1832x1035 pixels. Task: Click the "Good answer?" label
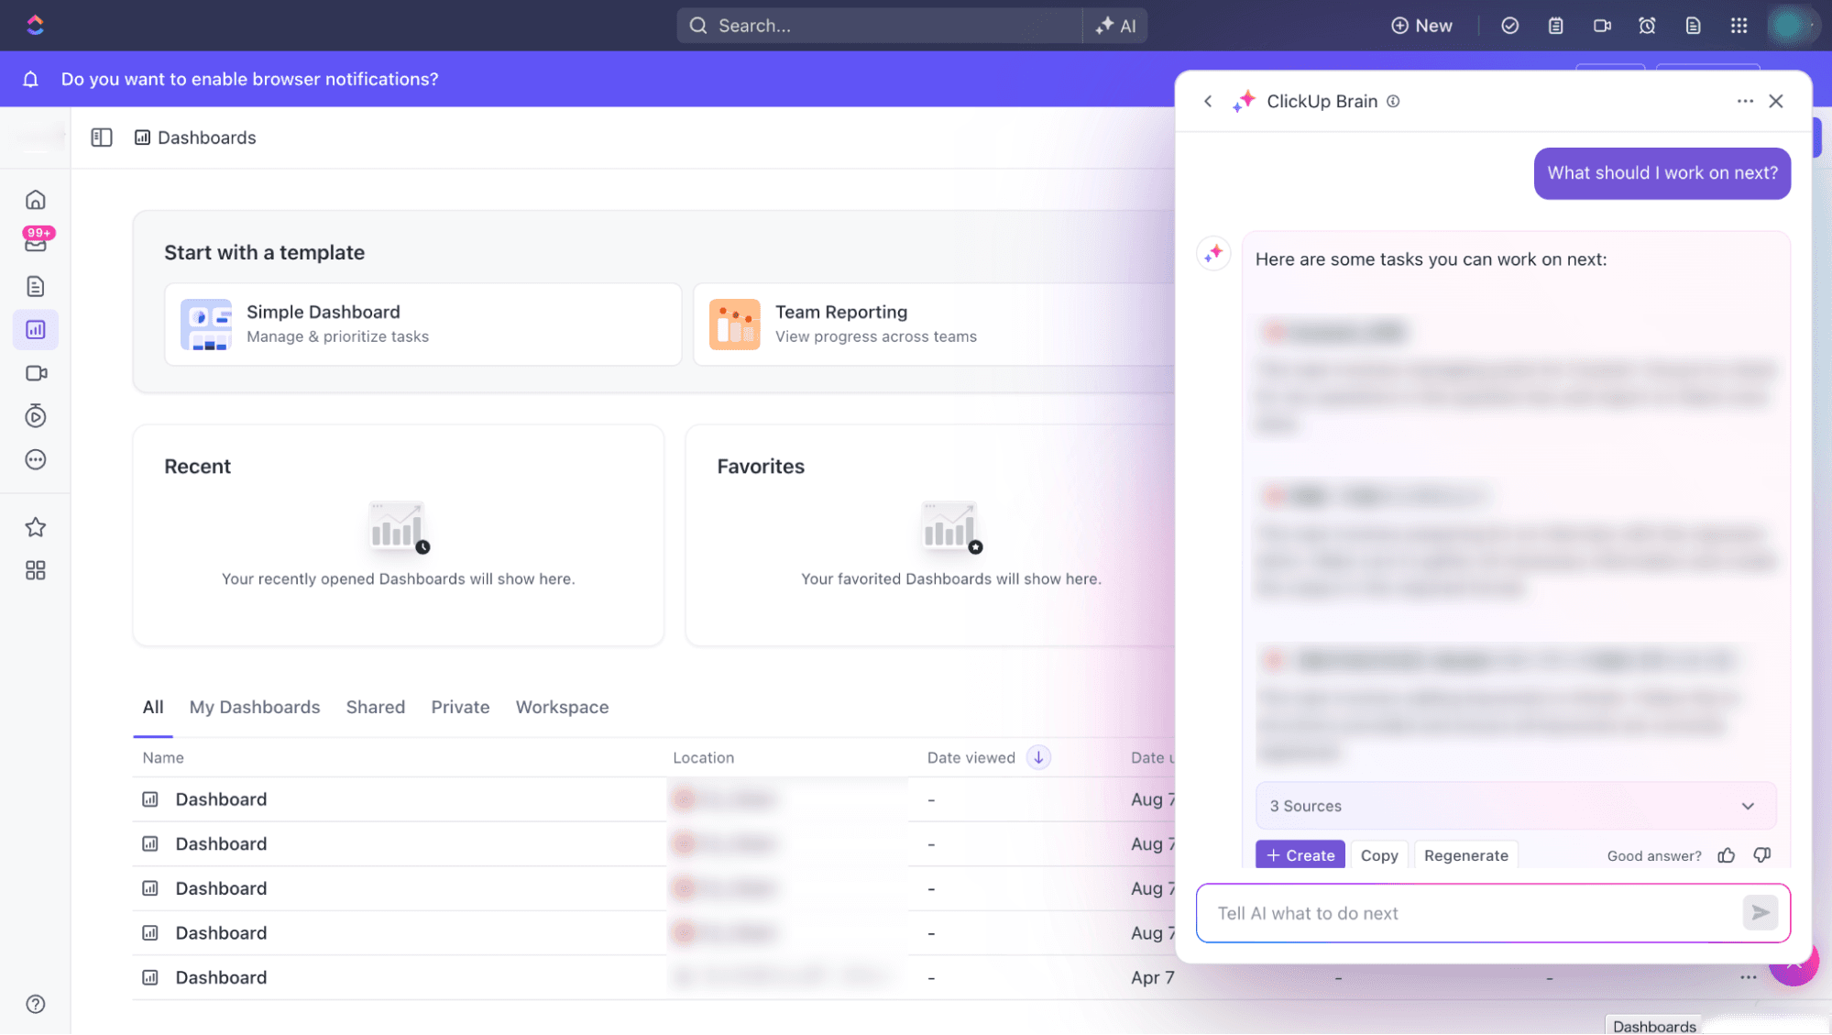(1654, 856)
